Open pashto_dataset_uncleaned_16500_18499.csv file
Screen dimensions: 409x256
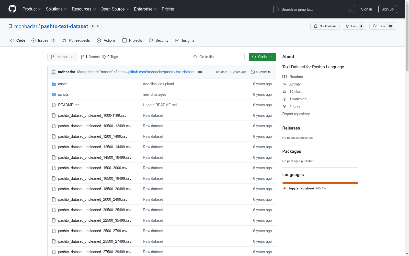95,178
